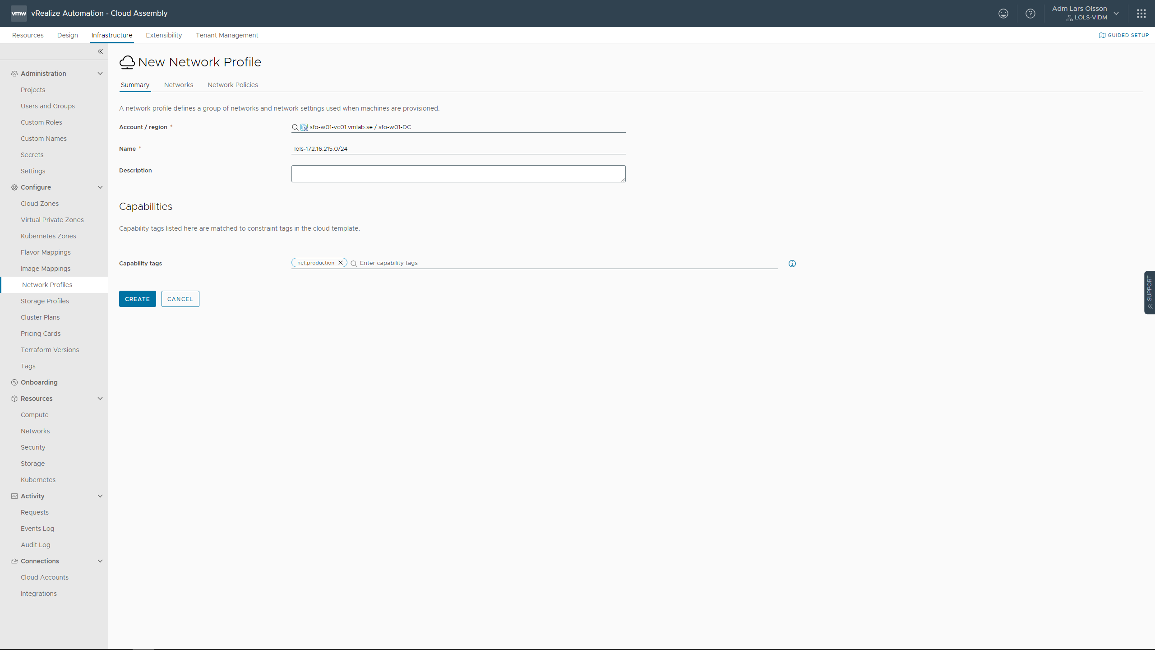Open Compute under Resources
The image size is (1155, 650).
pos(35,415)
